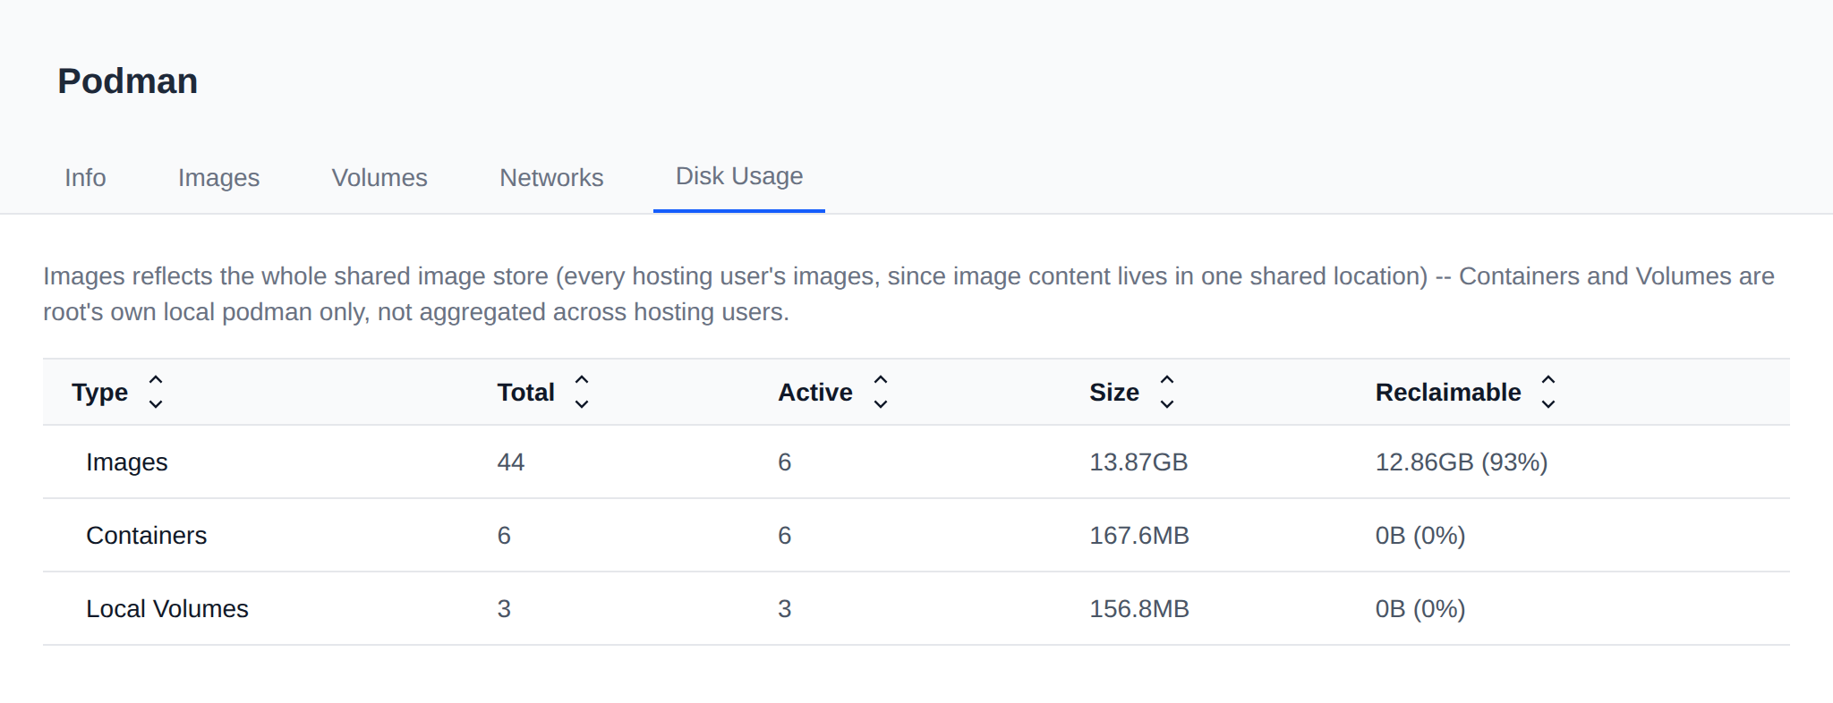This screenshot has height=703, width=1833.
Task: Sort table by Reclaimable column arrows
Action: pos(1548,392)
